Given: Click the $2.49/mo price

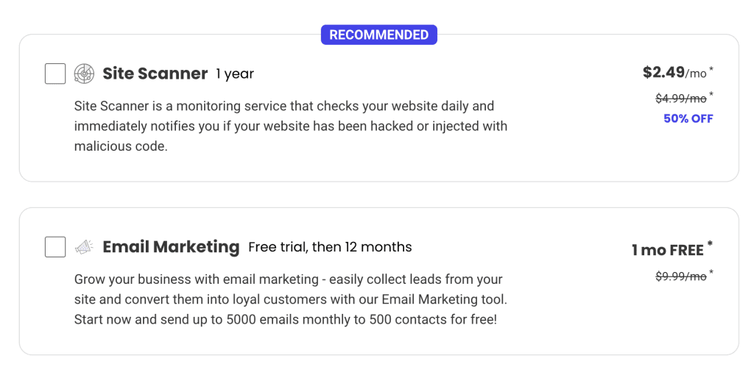Looking at the screenshot, I should pos(674,72).
